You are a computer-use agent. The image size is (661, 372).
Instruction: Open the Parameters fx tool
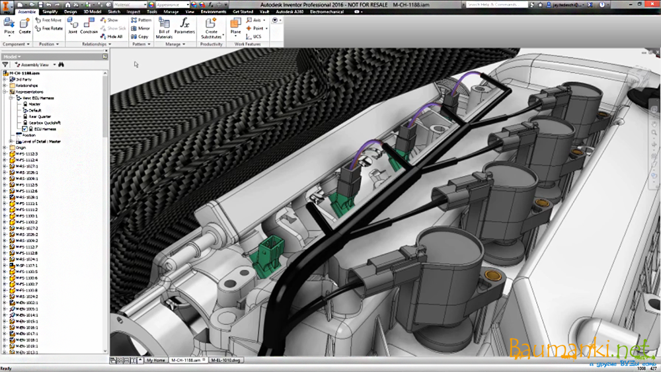click(184, 25)
